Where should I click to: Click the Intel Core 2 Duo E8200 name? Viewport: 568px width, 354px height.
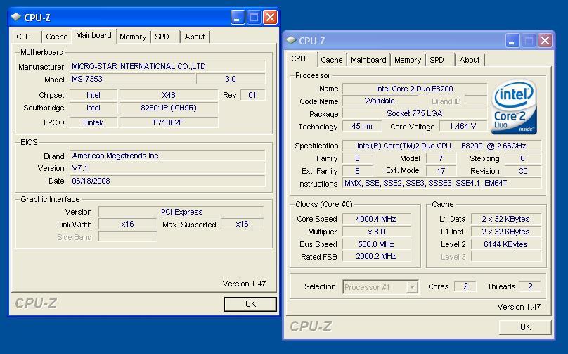click(415, 89)
